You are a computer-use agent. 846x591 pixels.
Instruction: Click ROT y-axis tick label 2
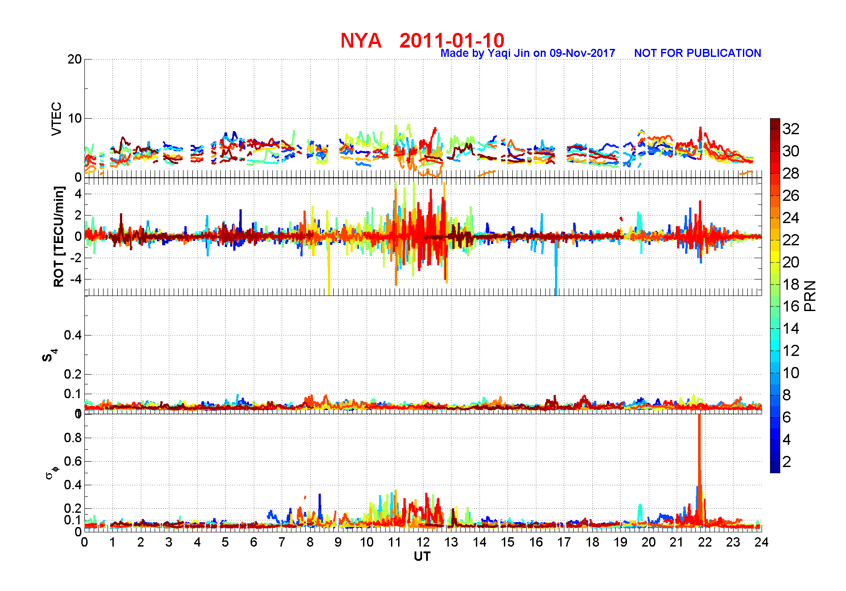coord(79,215)
